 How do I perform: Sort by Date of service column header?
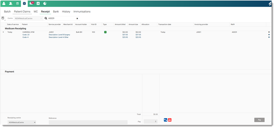[x=13, y=24]
